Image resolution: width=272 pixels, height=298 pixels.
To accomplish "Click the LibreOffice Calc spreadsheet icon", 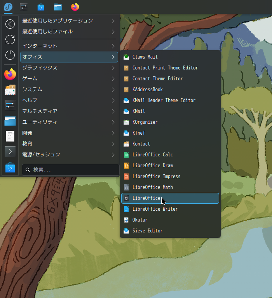I will 126,155.
